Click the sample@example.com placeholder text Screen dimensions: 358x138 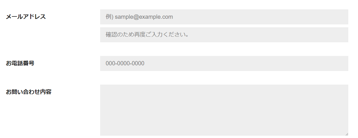144,17
